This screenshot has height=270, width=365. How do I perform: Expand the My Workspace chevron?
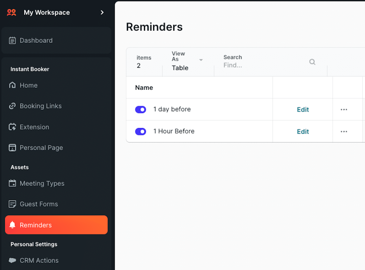click(x=102, y=12)
